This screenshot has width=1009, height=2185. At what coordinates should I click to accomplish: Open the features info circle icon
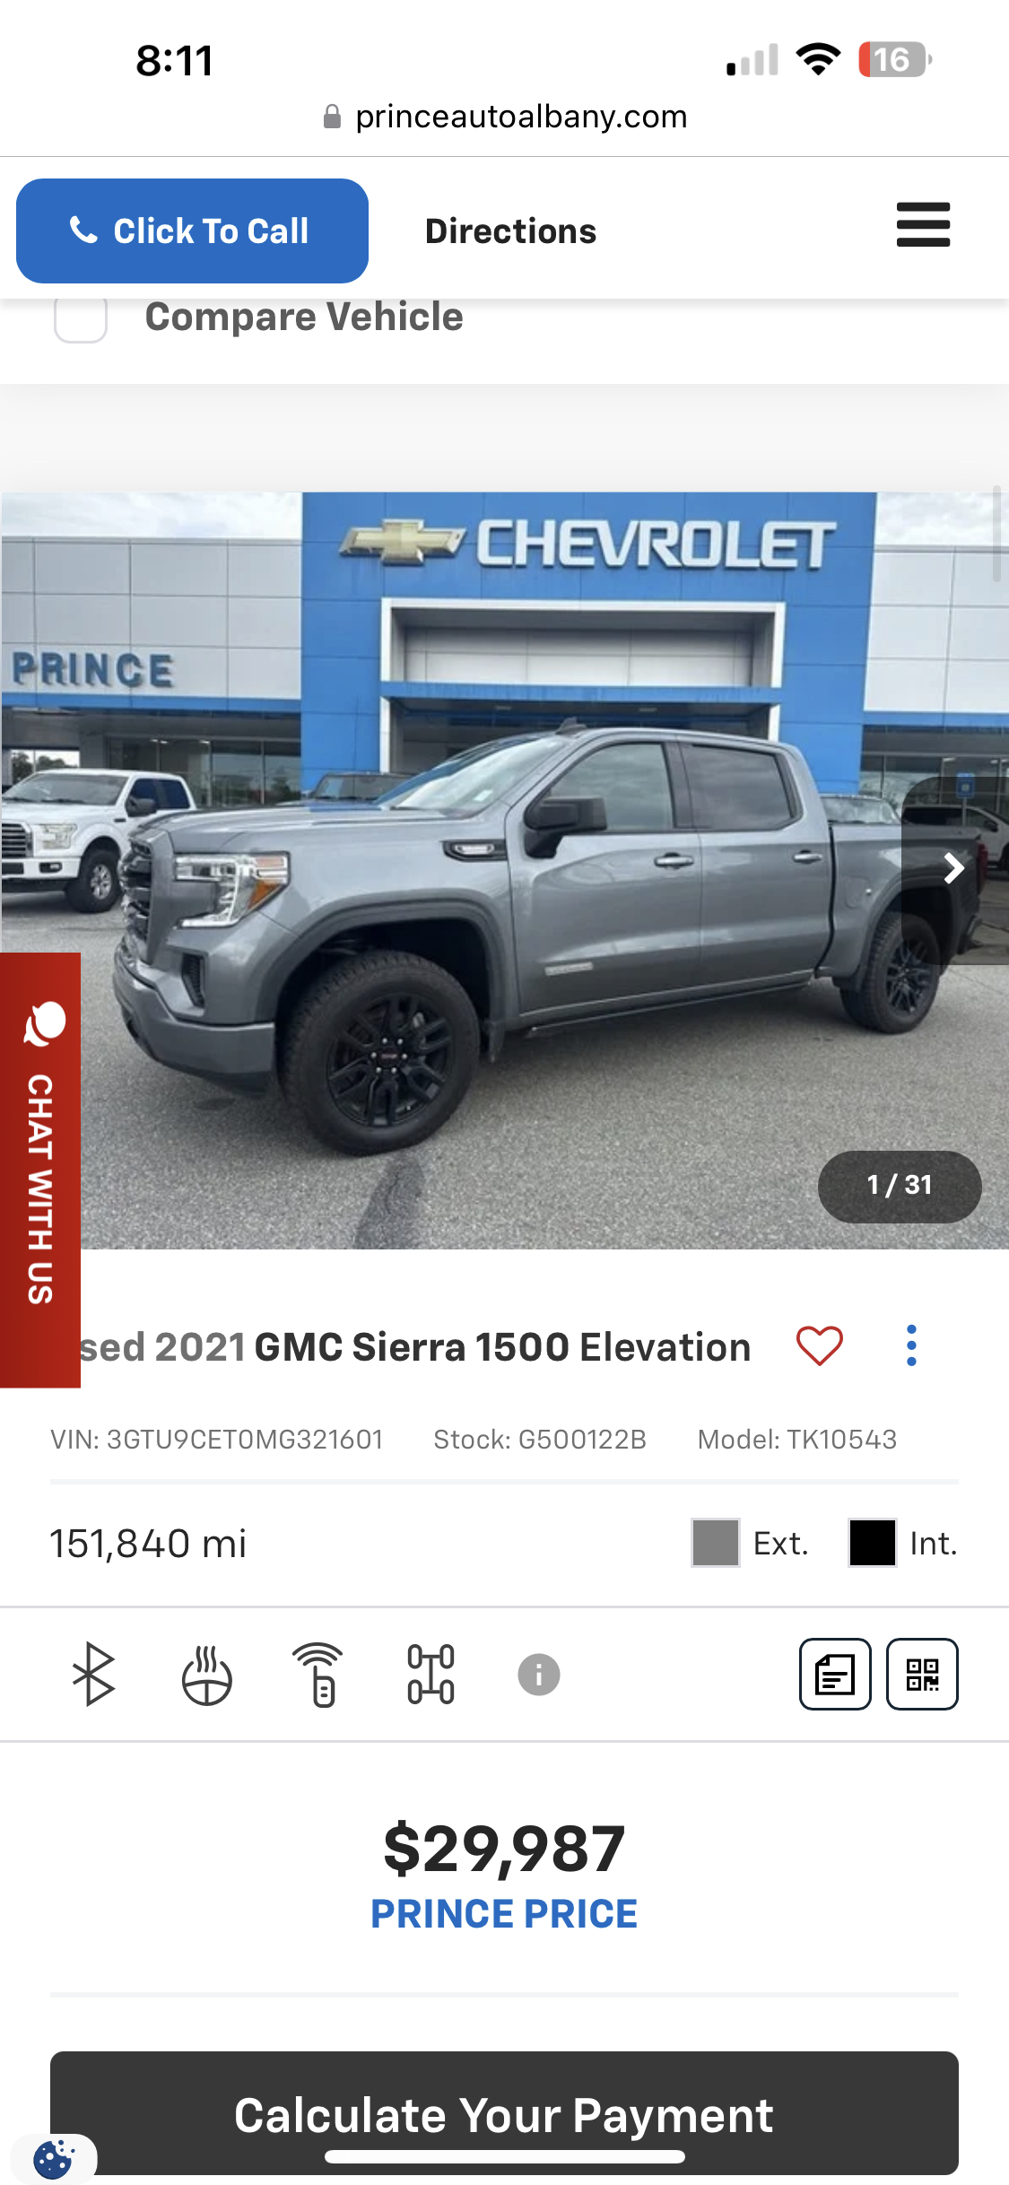(x=539, y=1675)
